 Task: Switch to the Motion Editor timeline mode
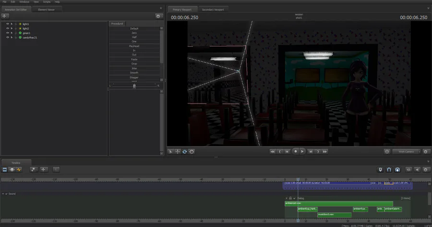pyautogui.click(x=12, y=170)
